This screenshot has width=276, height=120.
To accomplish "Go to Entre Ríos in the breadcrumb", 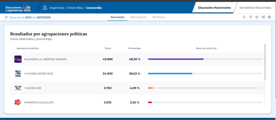I will [x=75, y=8].
